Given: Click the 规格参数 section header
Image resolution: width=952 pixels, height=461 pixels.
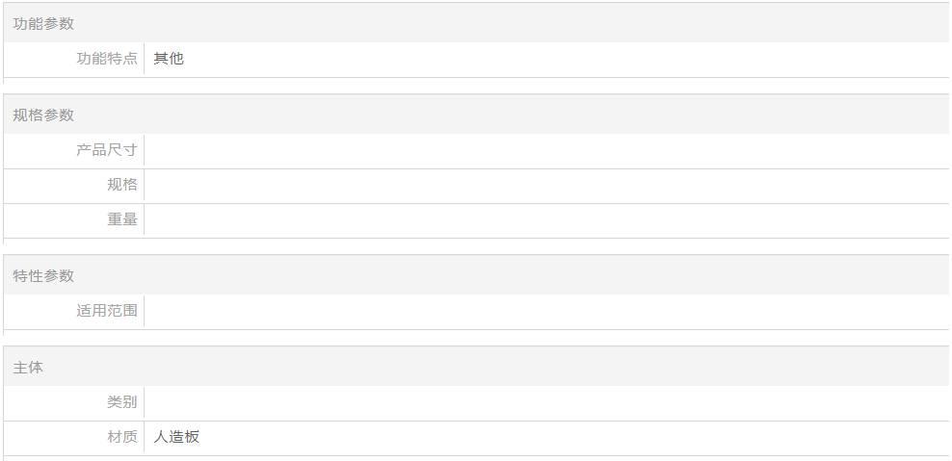Looking at the screenshot, I should [x=43, y=115].
